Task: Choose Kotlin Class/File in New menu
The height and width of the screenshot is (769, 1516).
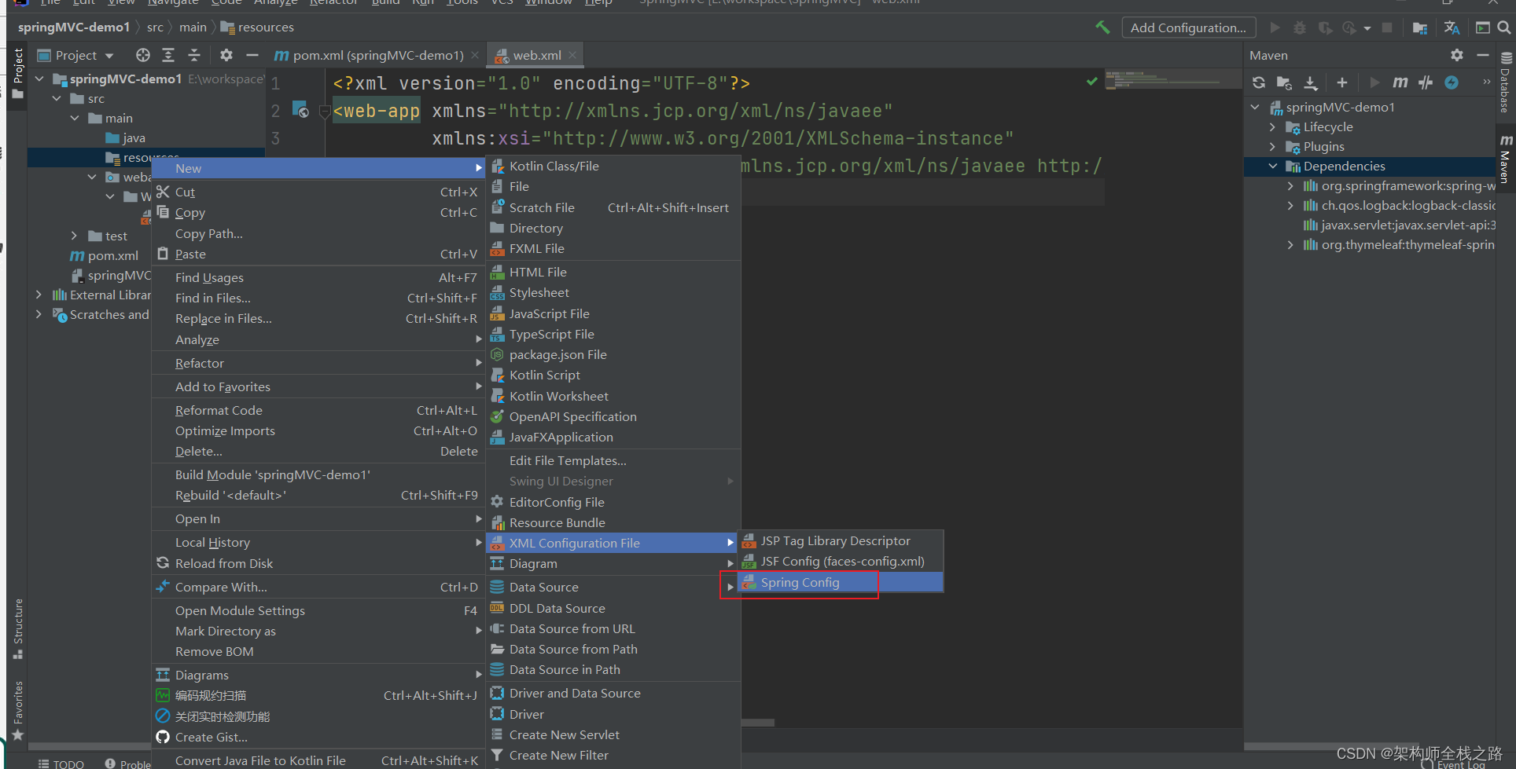Action: pyautogui.click(x=613, y=166)
